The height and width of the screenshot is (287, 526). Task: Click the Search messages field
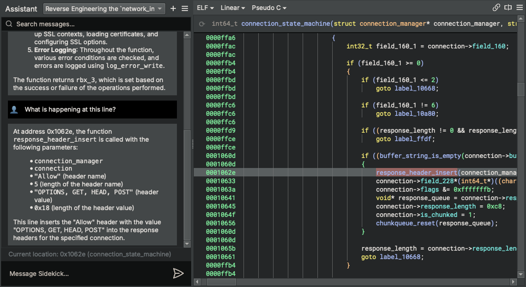click(96, 24)
